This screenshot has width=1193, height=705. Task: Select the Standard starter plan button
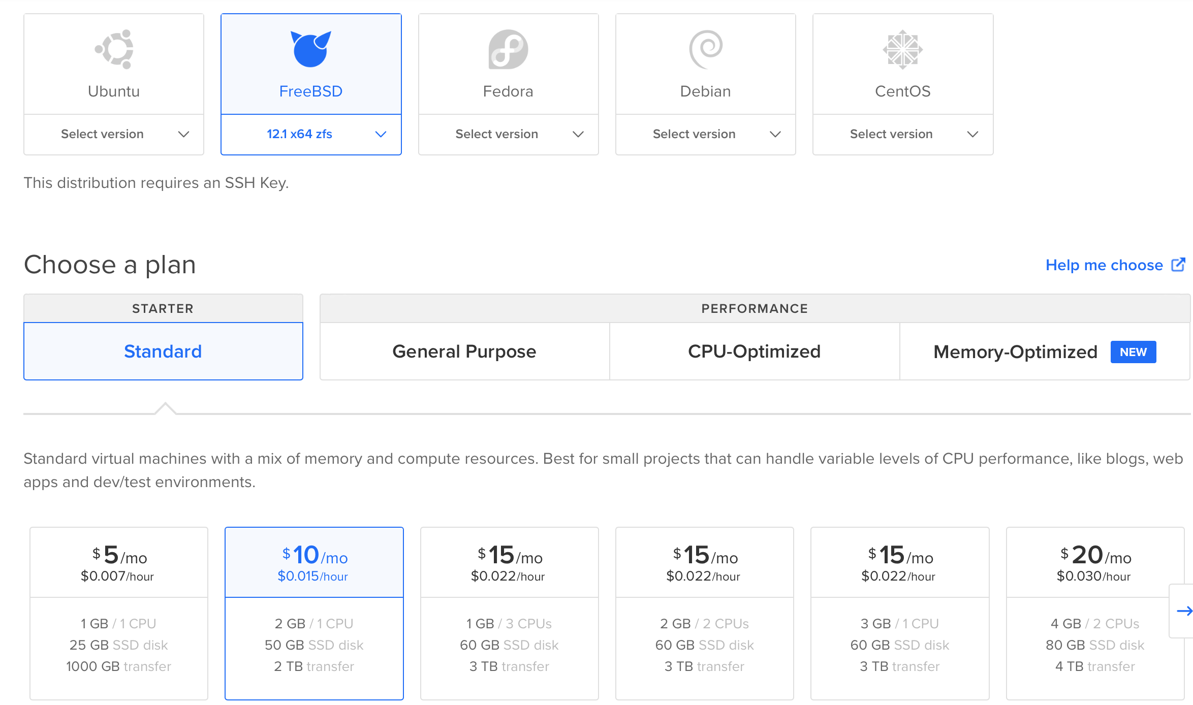pos(163,351)
